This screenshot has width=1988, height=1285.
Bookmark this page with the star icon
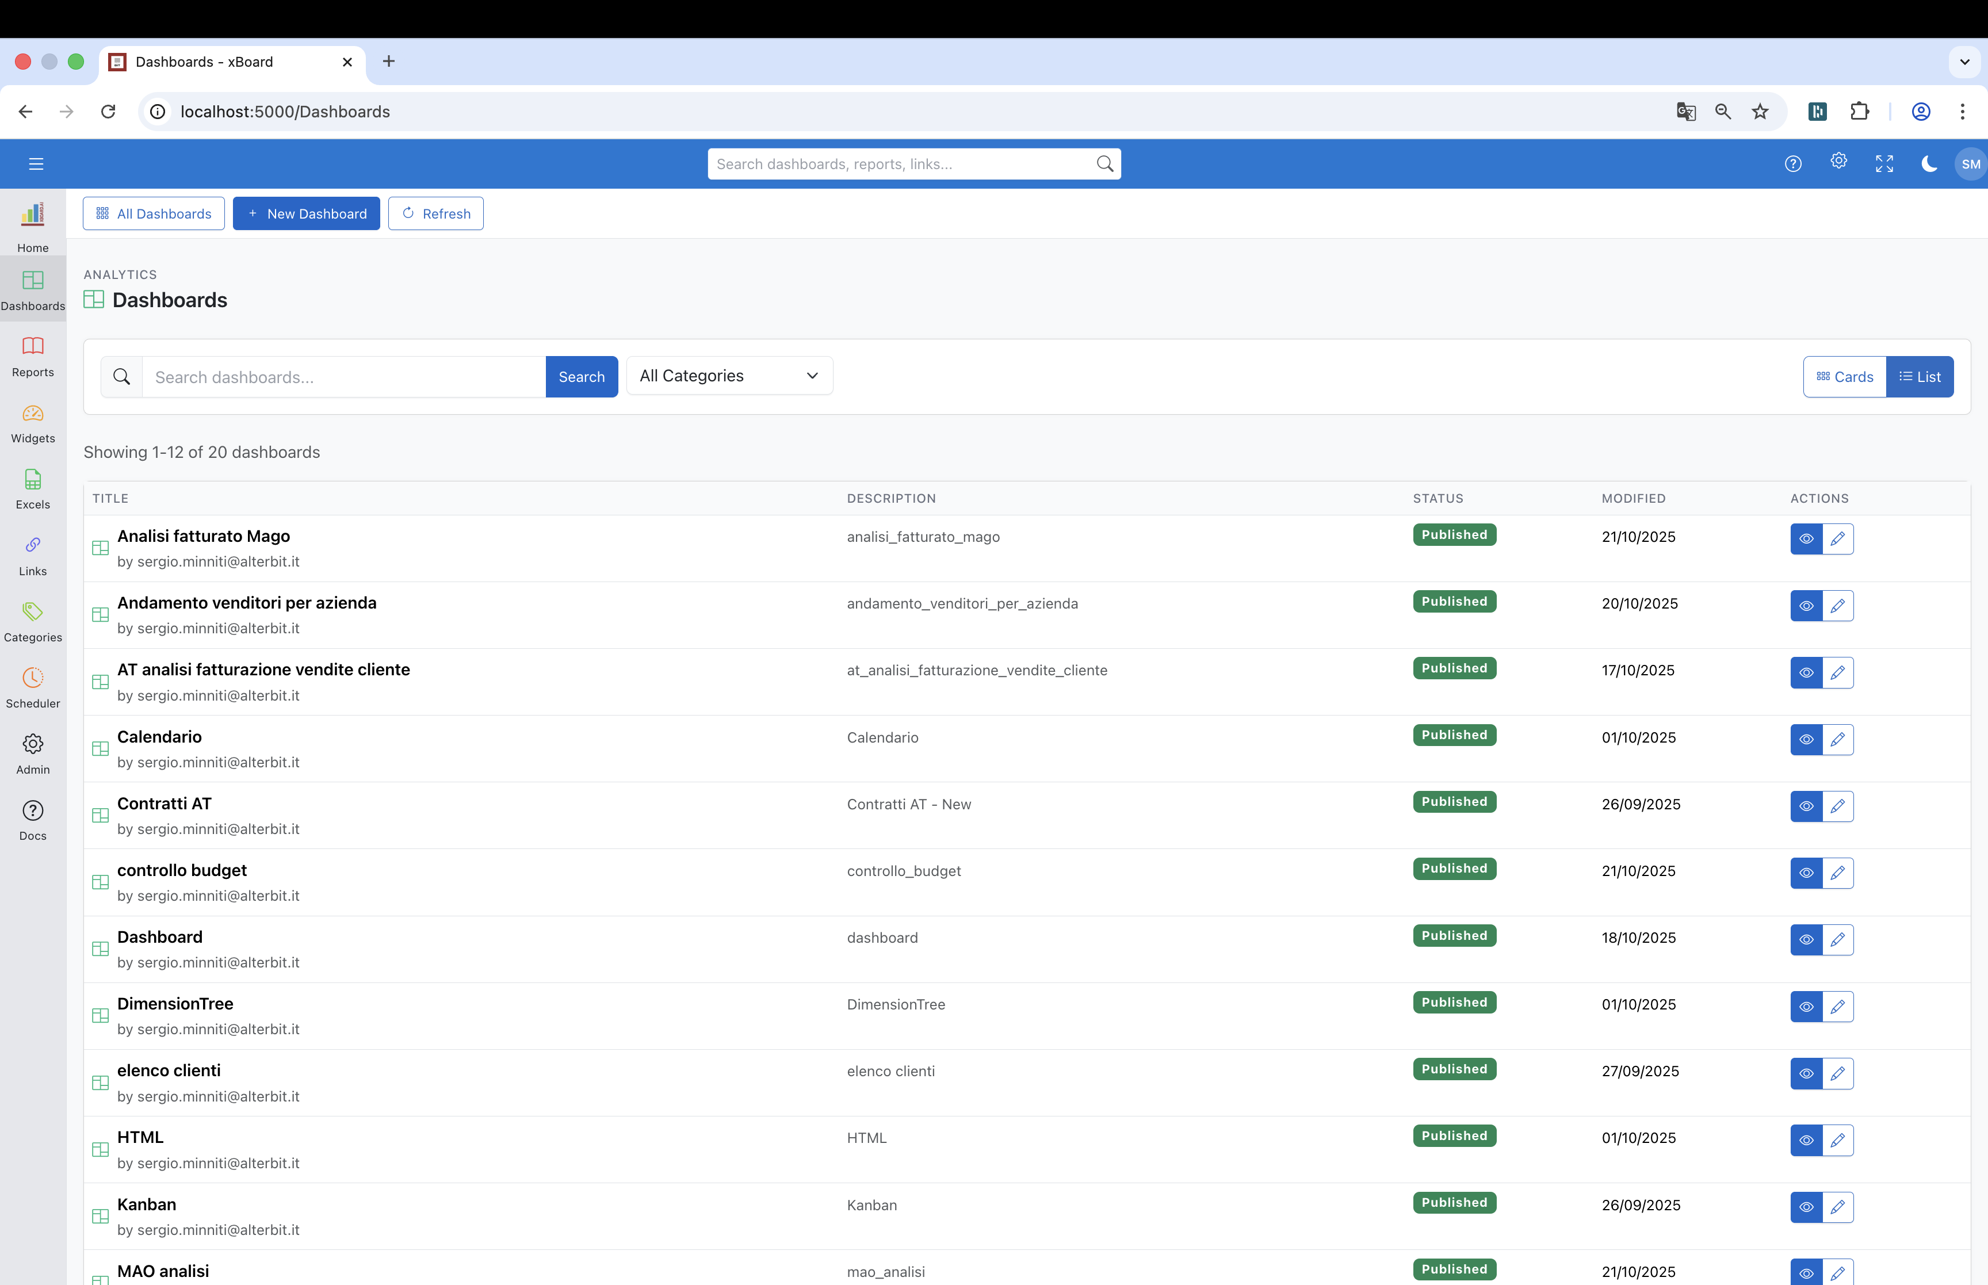[1760, 112]
